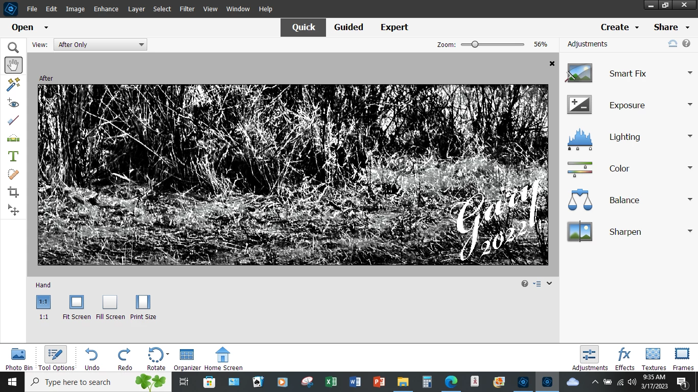698x392 pixels.
Task: Expand Smart Fix adjustment
Action: pyautogui.click(x=690, y=73)
